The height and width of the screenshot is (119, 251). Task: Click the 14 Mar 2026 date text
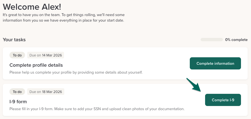point(52,55)
